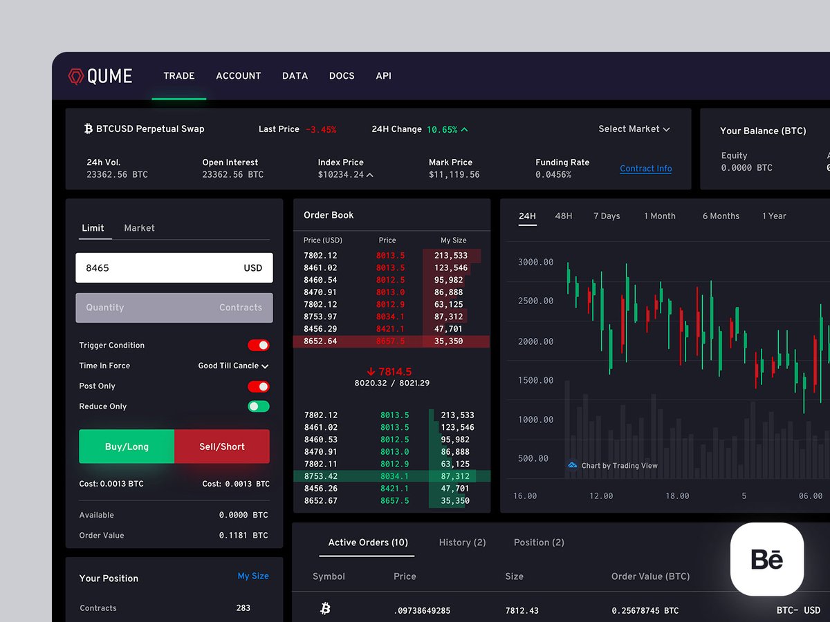Open the Active Orders (10) tab
The image size is (830, 622).
368,543
